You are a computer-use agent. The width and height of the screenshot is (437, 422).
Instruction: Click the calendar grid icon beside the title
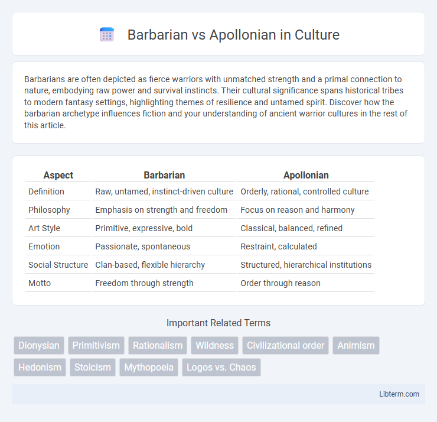(x=107, y=35)
